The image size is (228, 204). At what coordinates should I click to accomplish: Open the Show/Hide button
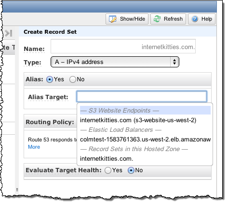pos(127,19)
